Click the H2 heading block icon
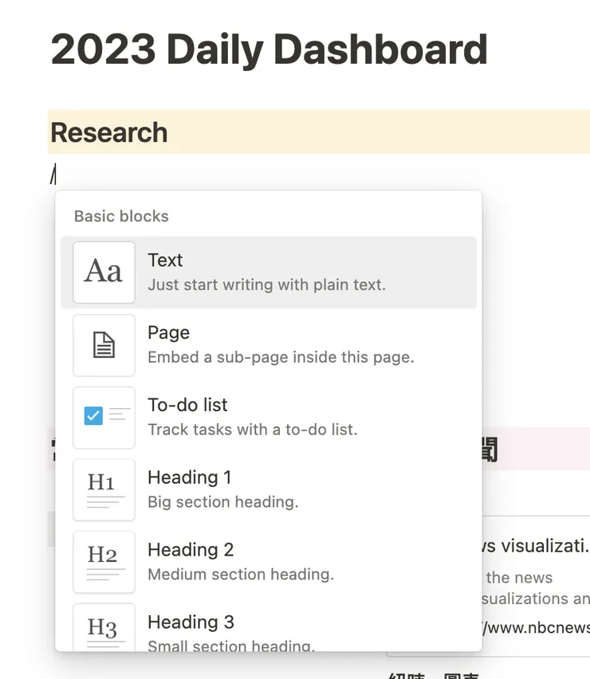 (104, 562)
